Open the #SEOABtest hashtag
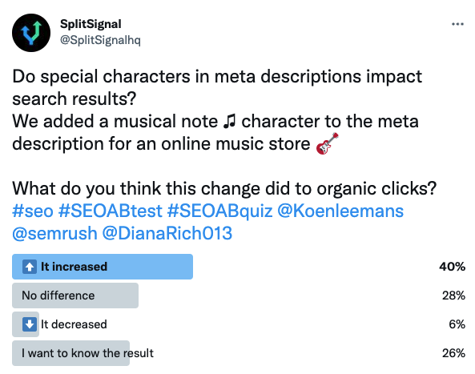 111,211
